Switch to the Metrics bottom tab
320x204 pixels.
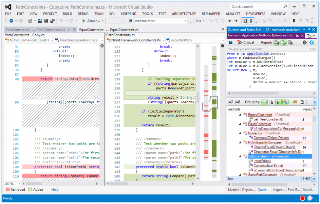pos(233,190)
